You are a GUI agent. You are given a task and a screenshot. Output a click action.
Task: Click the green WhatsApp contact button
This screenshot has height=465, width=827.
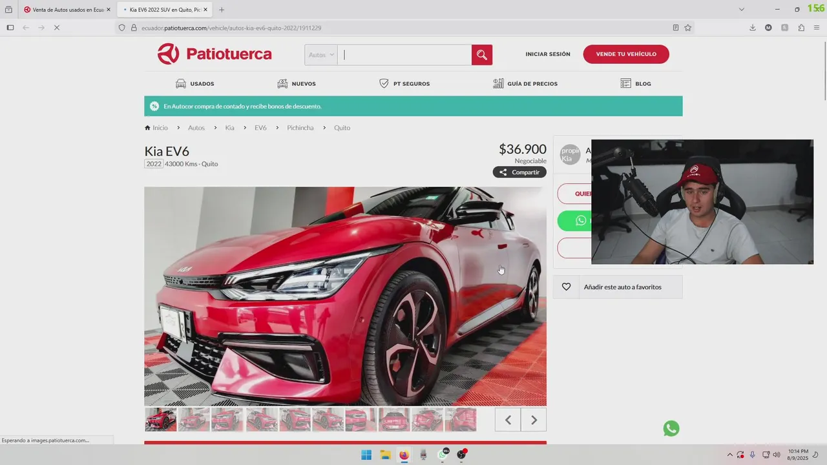coord(574,221)
